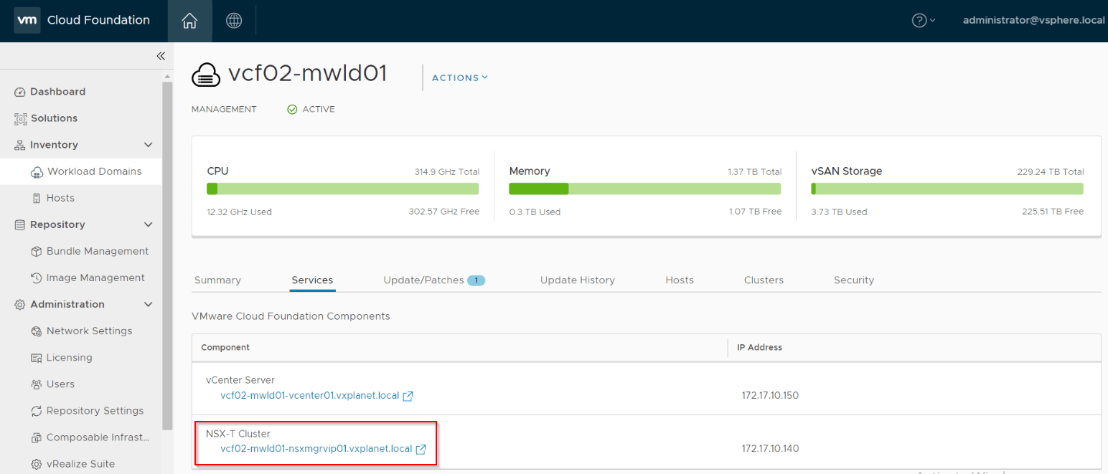Image resolution: width=1108 pixels, height=474 pixels.
Task: Open the globe icon in top bar
Action: point(234,21)
